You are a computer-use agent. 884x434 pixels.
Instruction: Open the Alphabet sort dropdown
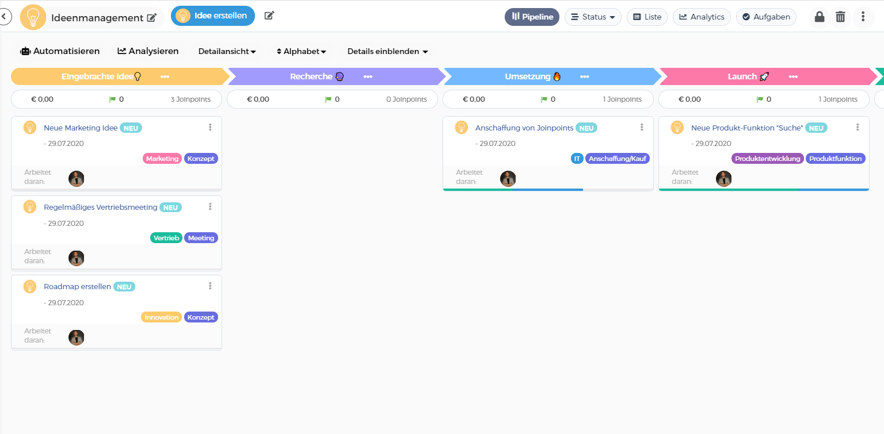(x=302, y=51)
